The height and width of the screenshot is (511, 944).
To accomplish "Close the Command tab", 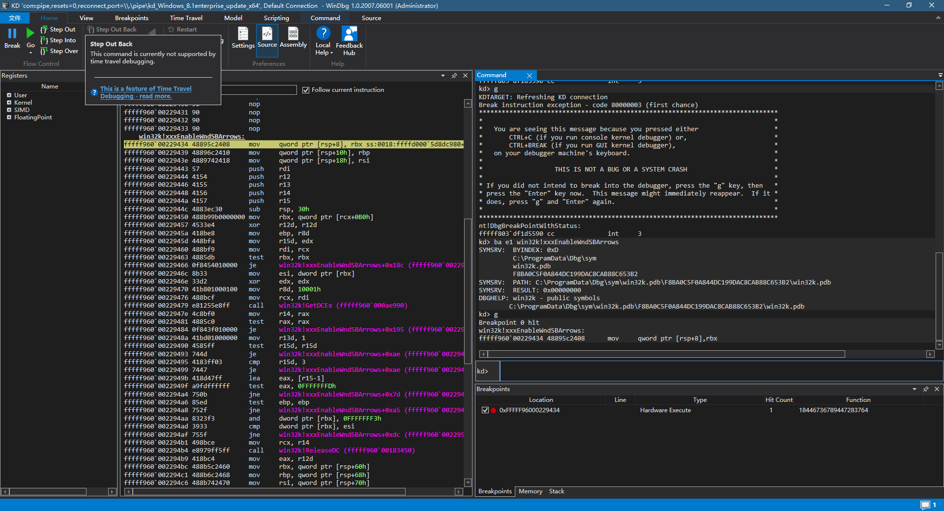I will (530, 76).
